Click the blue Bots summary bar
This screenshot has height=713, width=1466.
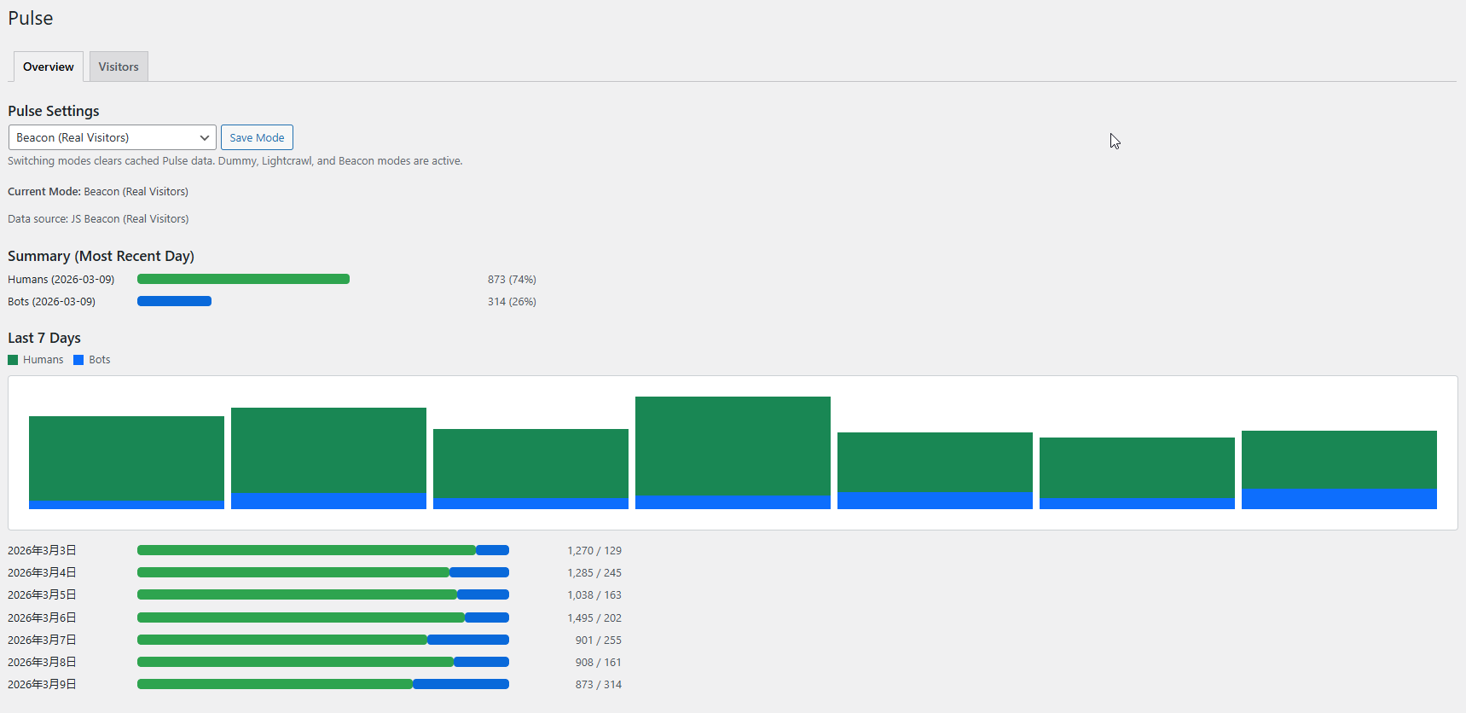(x=174, y=301)
